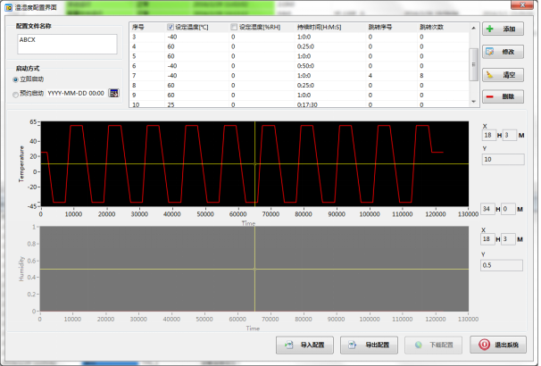
Task: Click the yellow cursor marker on temperature chart
Action: (x=255, y=163)
